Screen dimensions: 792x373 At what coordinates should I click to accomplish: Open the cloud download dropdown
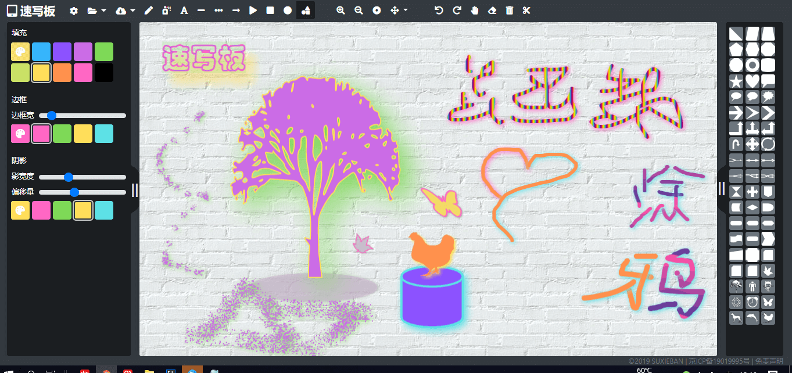coord(125,10)
